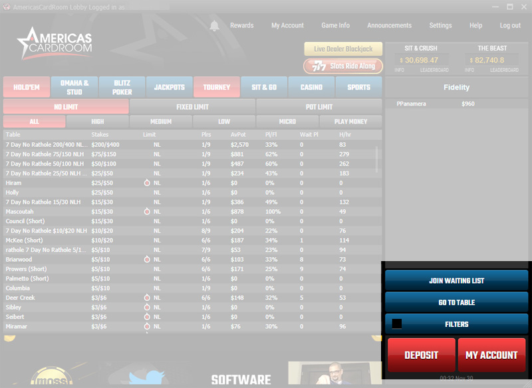
Task: Filter tables to MICRO stakes
Action: [x=287, y=122]
